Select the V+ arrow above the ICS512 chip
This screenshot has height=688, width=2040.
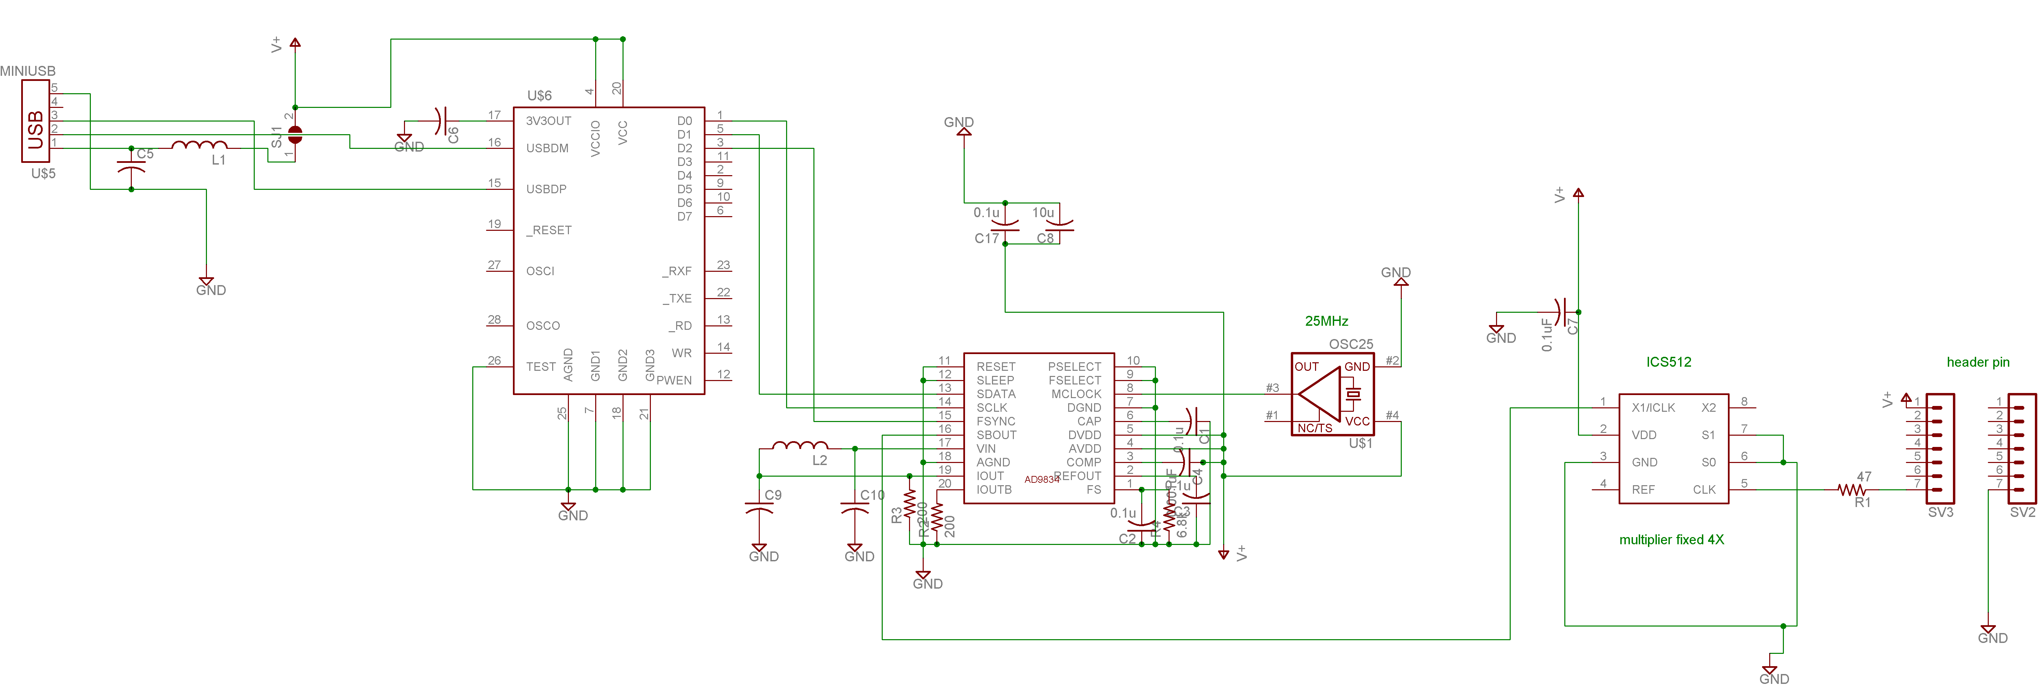tap(1578, 192)
